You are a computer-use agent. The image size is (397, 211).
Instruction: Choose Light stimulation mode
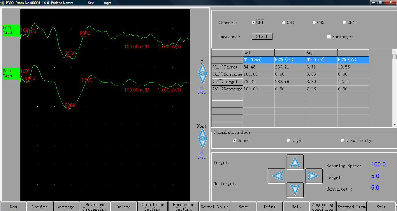(x=288, y=140)
